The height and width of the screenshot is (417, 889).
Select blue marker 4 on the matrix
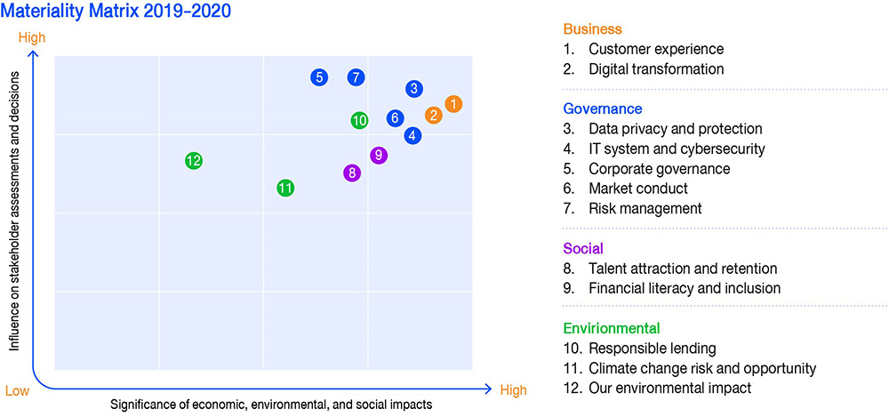[x=412, y=135]
